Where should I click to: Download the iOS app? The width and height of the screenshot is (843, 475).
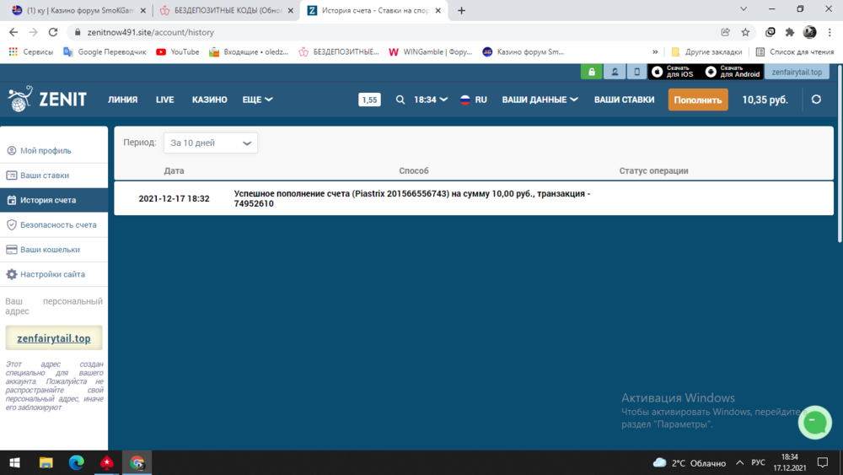tap(673, 72)
